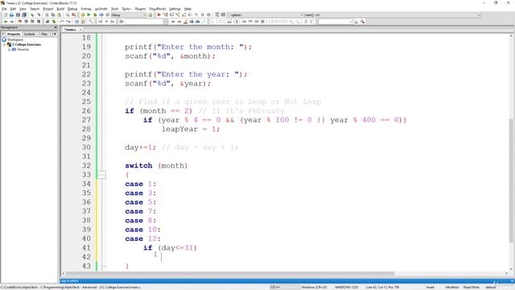Open the Plugins menu
515x290 pixels.
pos(140,9)
